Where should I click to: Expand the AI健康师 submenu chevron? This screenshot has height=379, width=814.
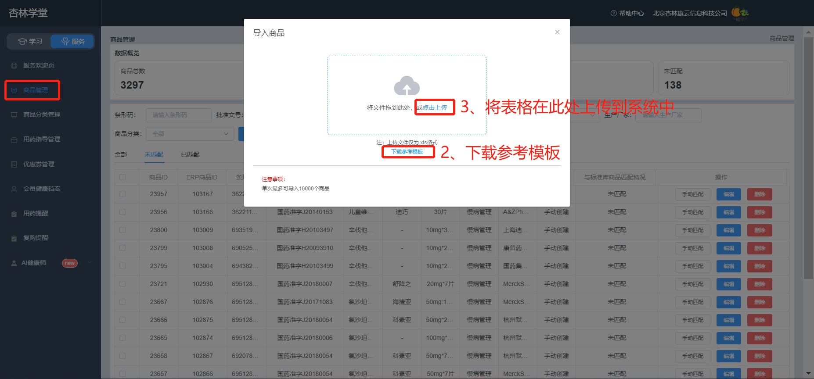click(90, 263)
